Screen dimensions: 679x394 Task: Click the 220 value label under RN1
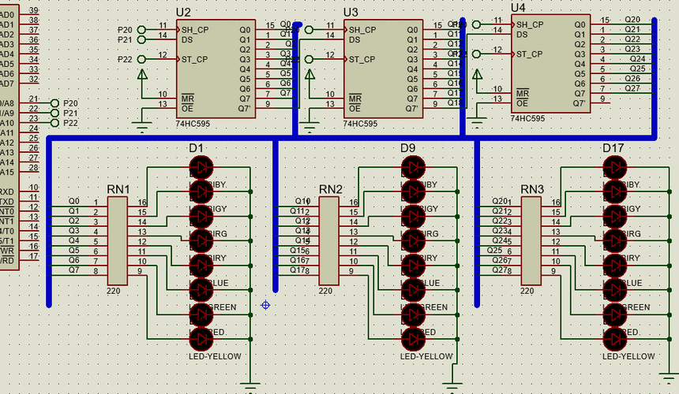pyautogui.click(x=114, y=291)
